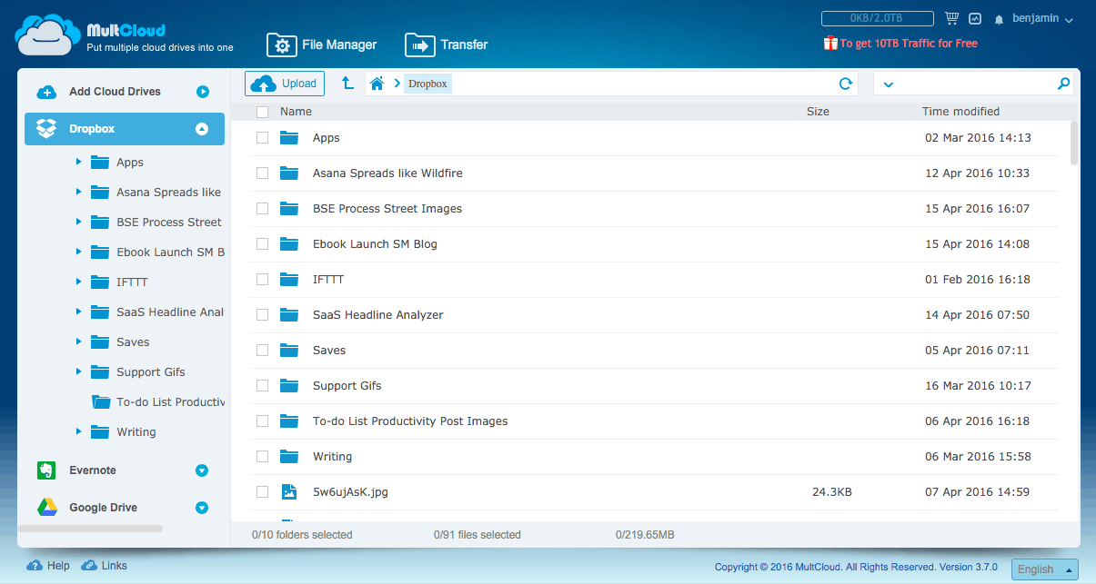The height and width of the screenshot is (584, 1096).
Task: Expand the Saves tree node arrow
Action: [x=79, y=341]
